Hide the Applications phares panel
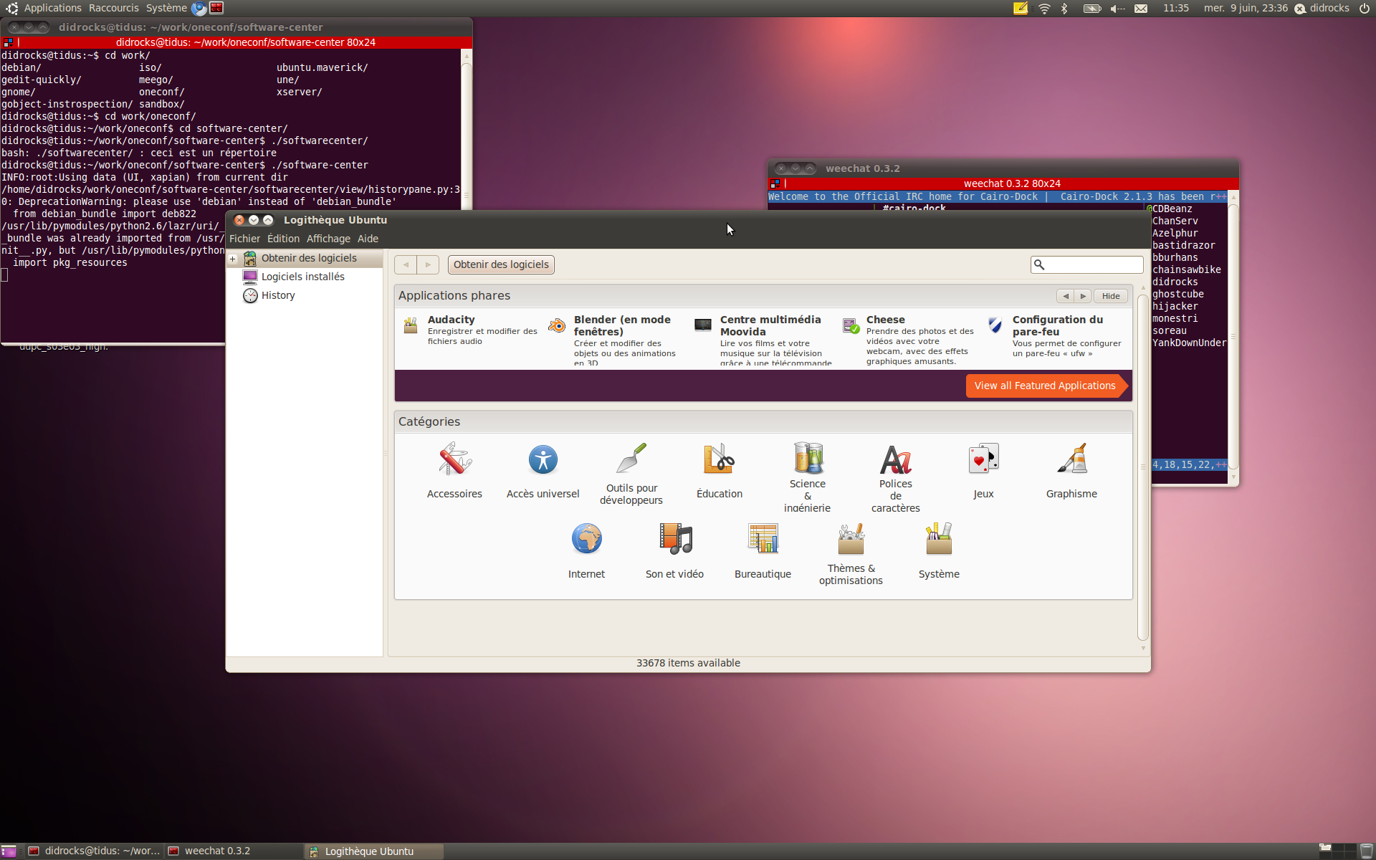The width and height of the screenshot is (1376, 860). tap(1111, 296)
